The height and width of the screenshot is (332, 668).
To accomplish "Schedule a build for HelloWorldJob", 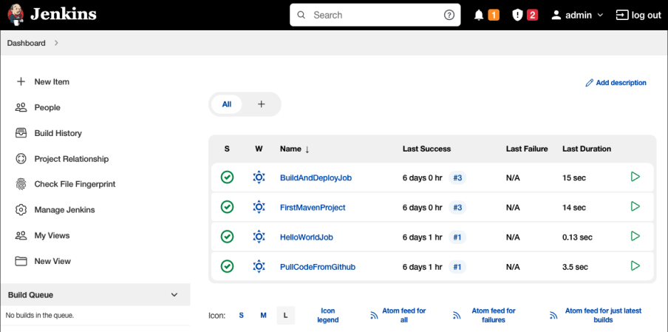I will [x=635, y=236].
